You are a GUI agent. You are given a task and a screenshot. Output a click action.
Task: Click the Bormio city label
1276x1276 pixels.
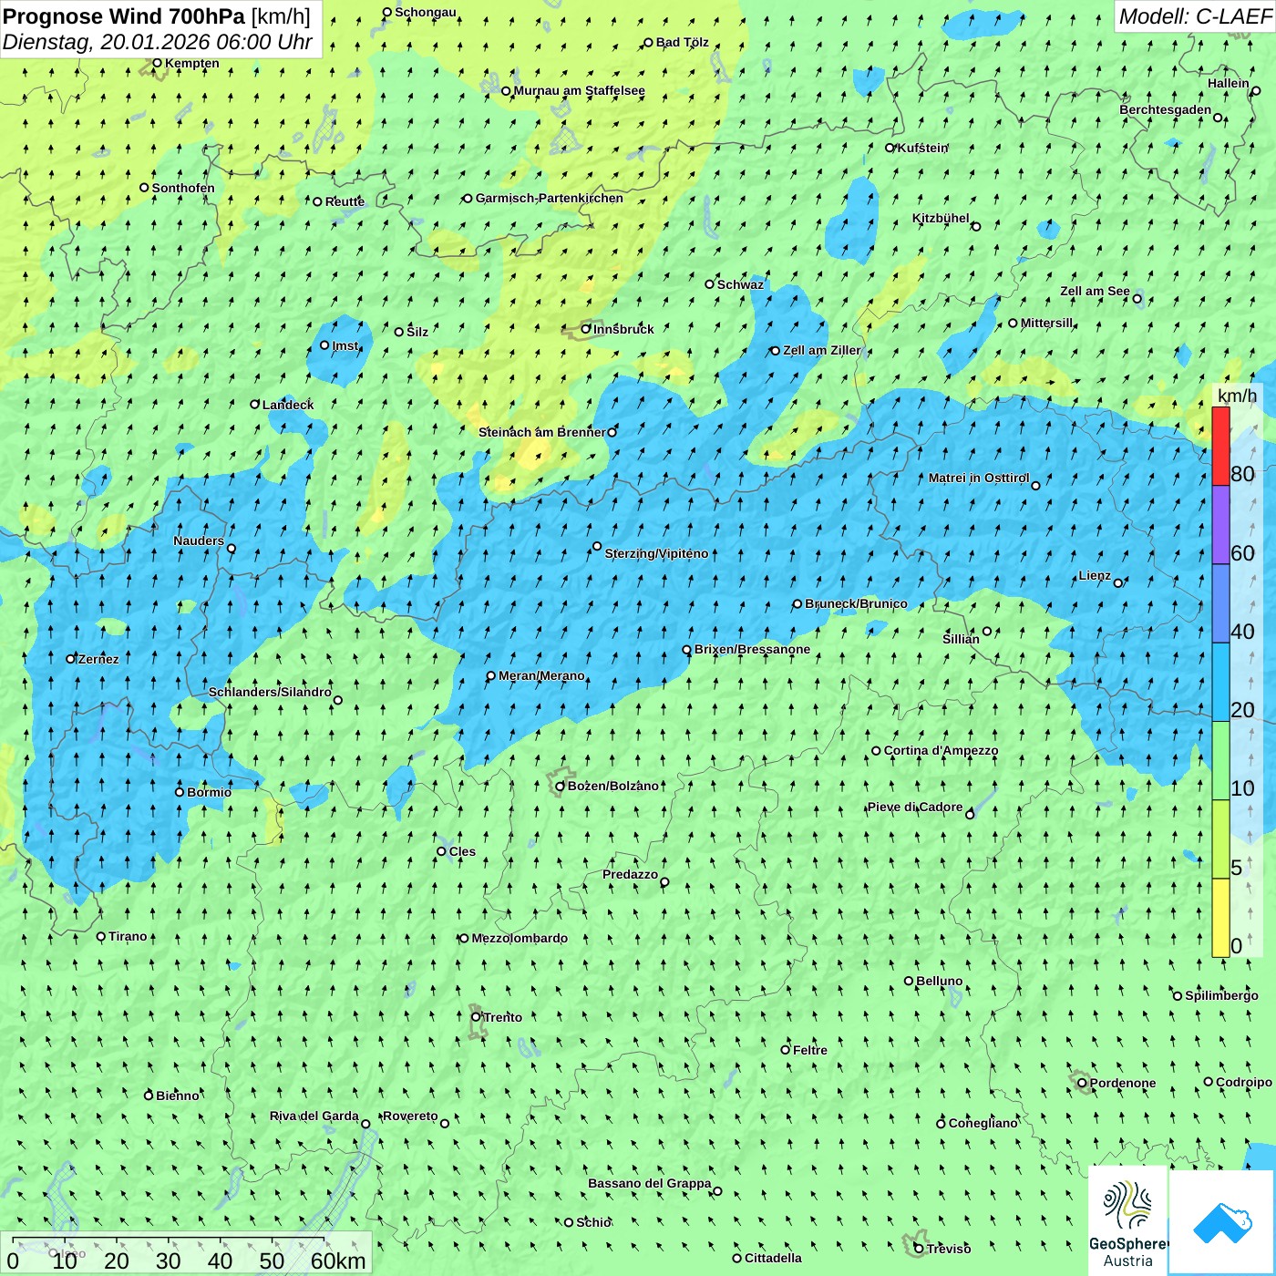tap(210, 792)
